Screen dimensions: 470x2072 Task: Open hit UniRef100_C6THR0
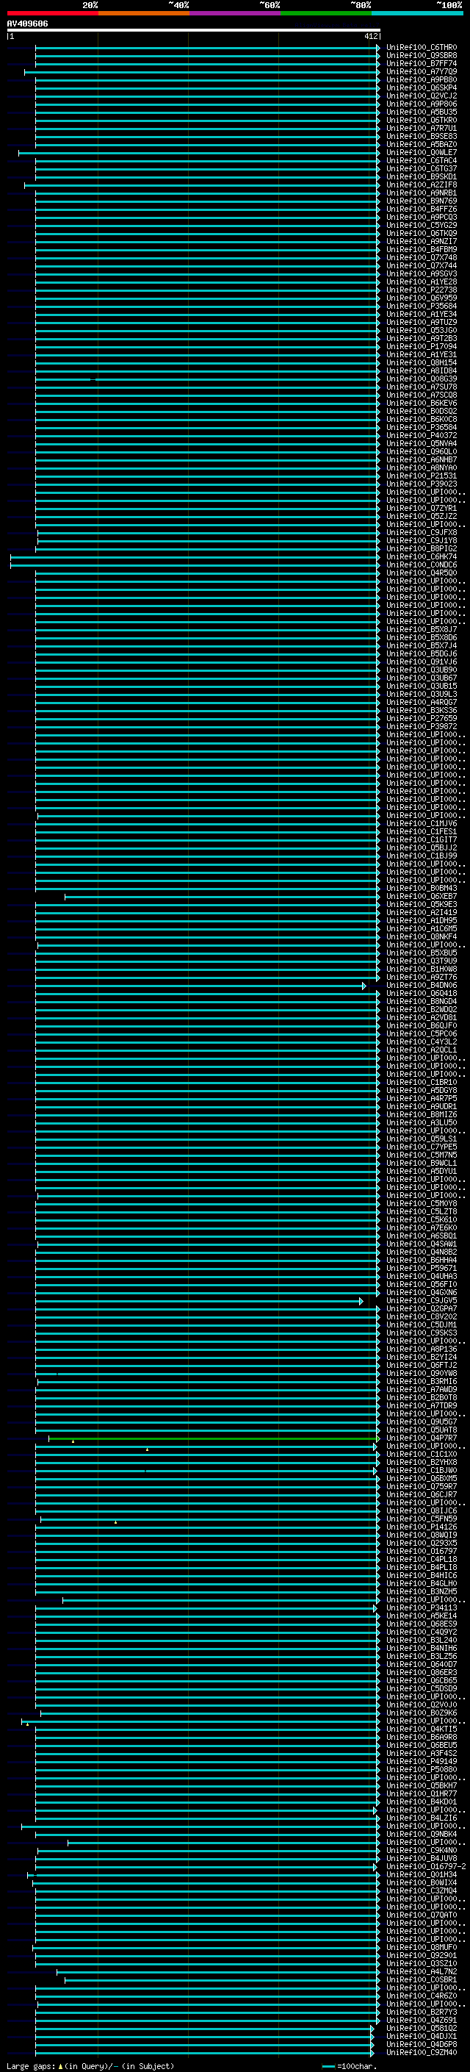pos(422,48)
